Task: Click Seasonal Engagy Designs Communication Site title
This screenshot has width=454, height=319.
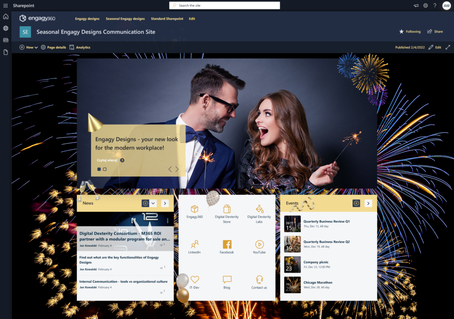Action: tap(96, 32)
